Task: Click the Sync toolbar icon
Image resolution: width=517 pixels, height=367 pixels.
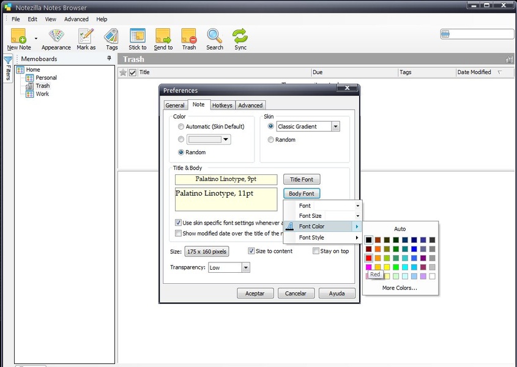Action: click(x=240, y=35)
